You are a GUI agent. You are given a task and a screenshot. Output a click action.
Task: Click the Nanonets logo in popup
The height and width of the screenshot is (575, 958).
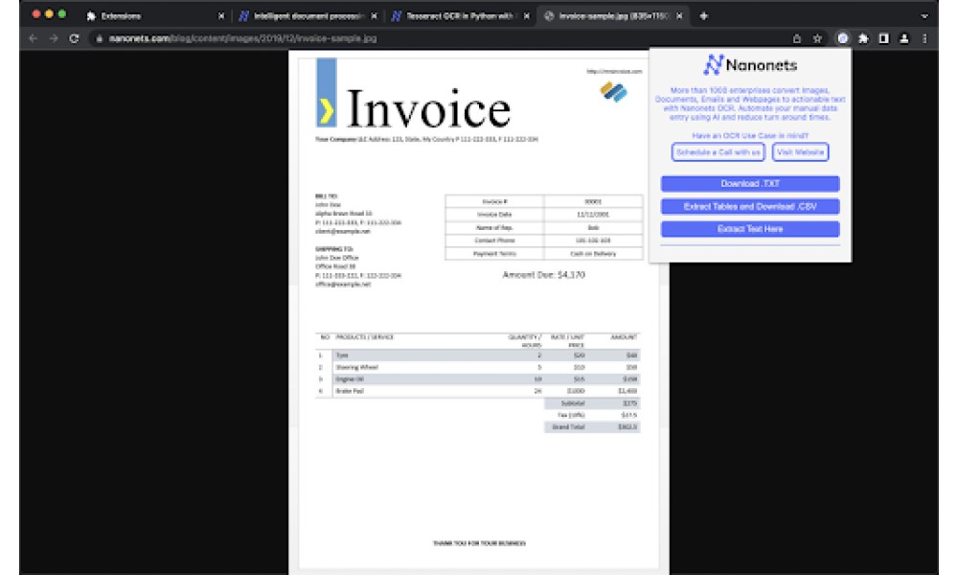(x=750, y=65)
